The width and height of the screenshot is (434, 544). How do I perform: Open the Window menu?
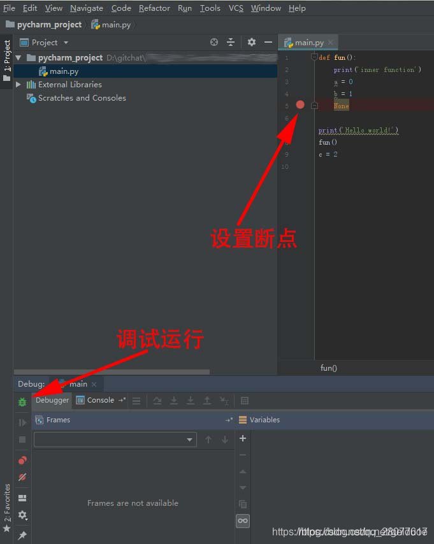[x=266, y=8]
